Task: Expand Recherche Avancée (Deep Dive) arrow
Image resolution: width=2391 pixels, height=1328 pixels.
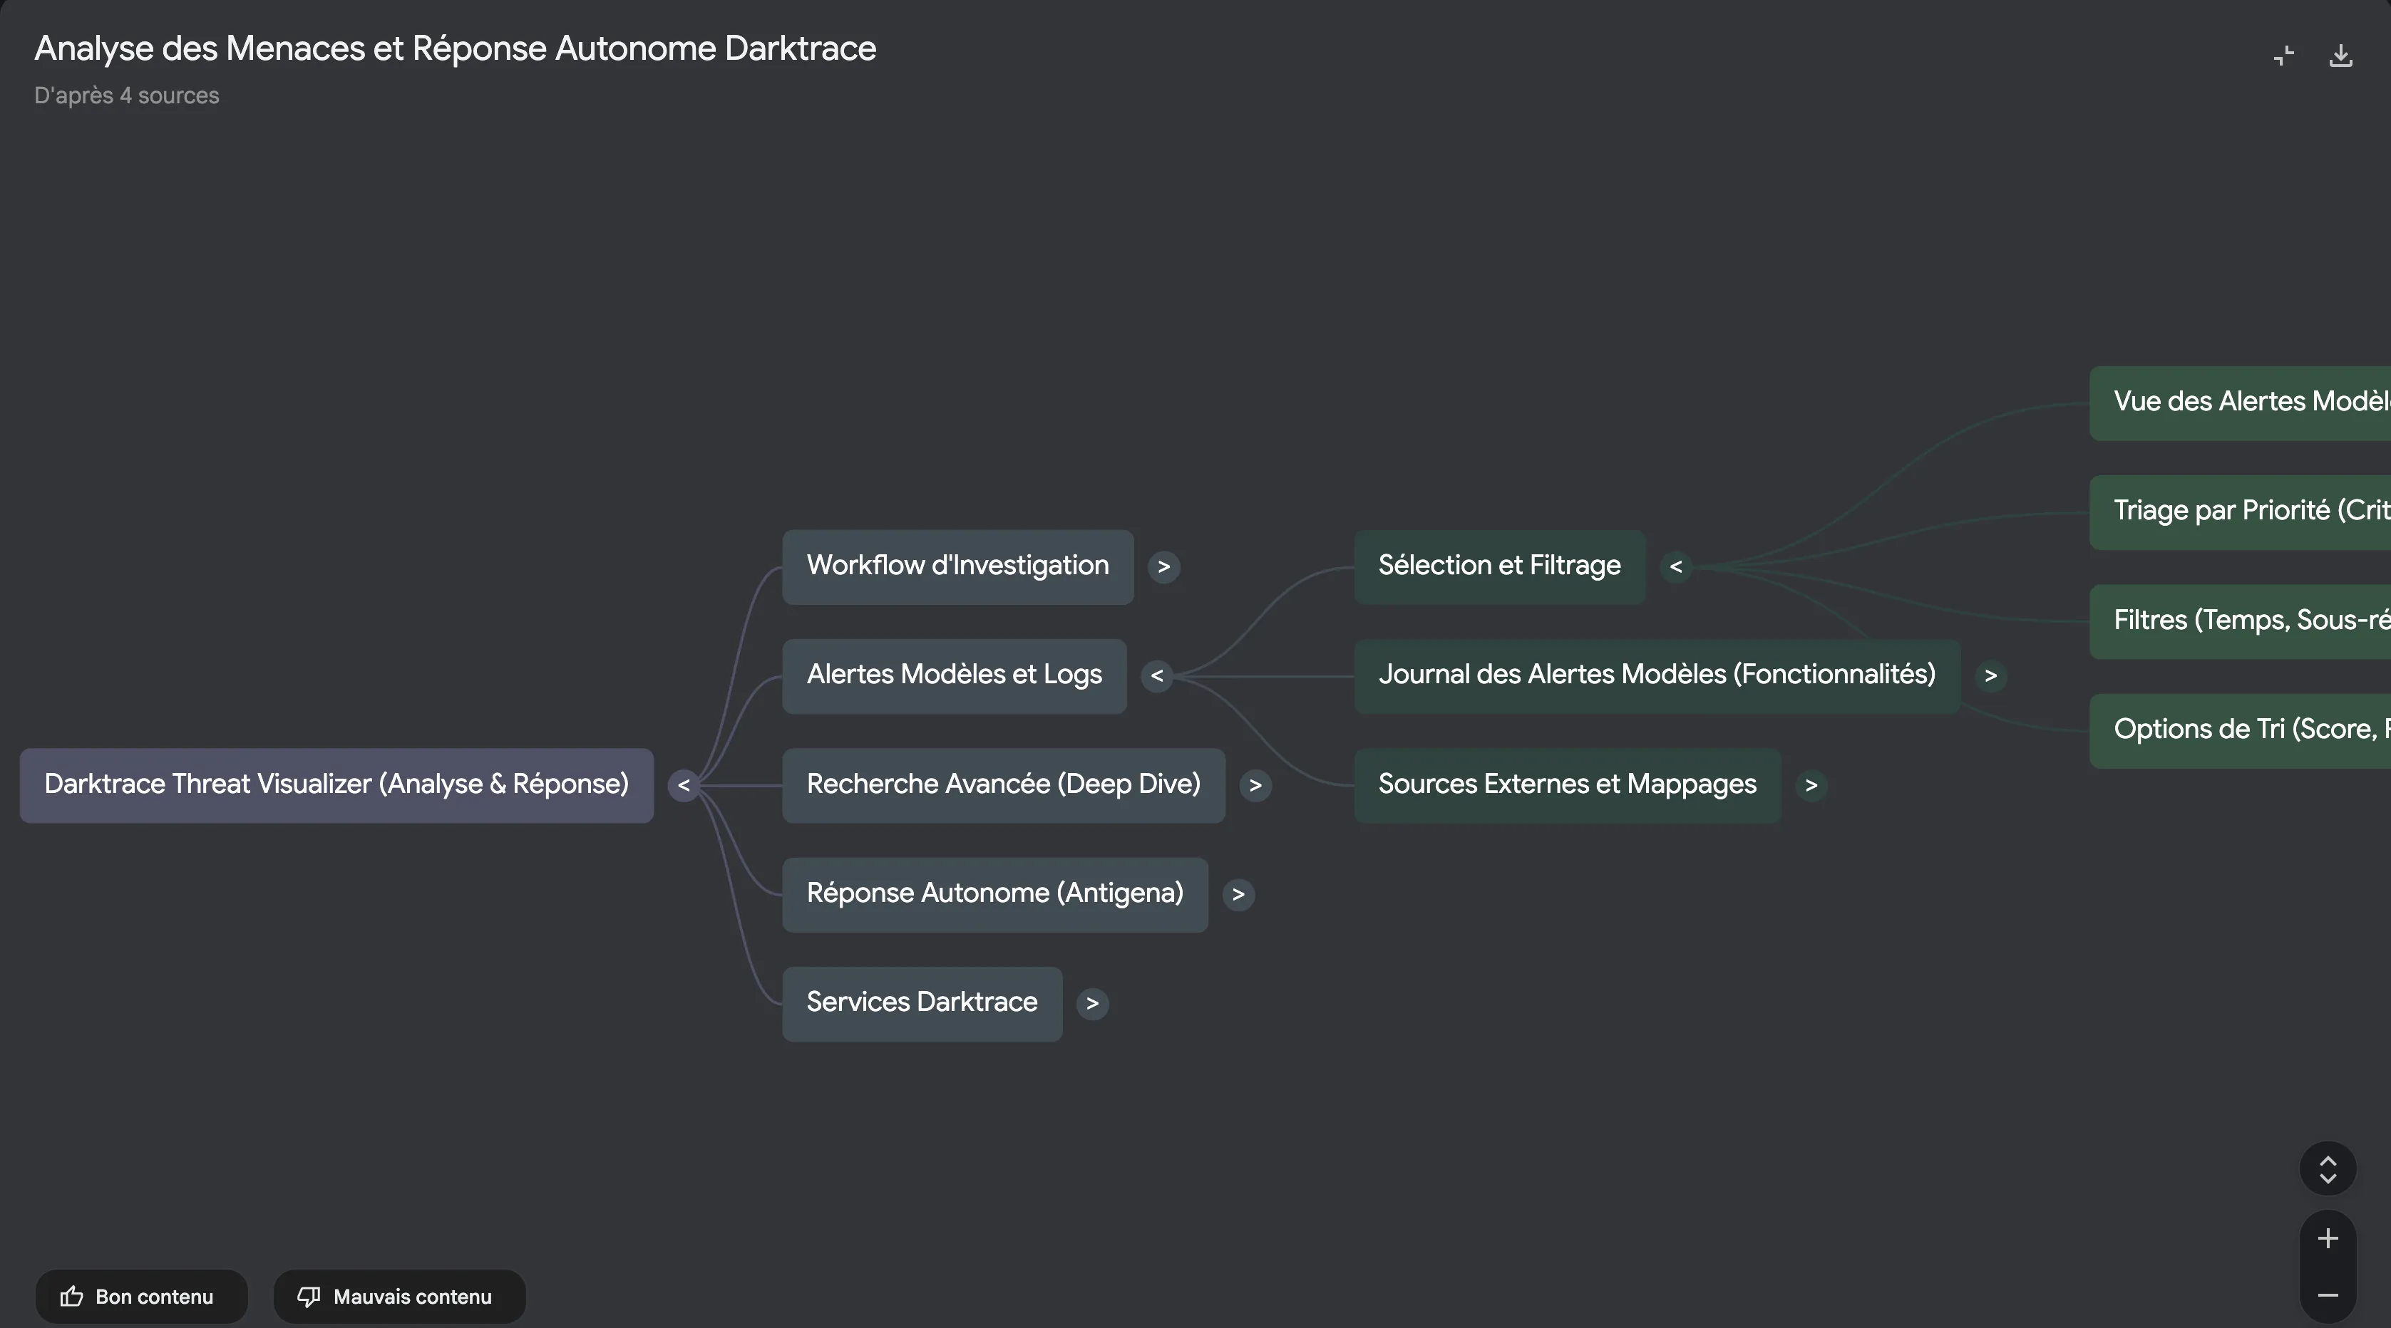Action: click(x=1255, y=786)
